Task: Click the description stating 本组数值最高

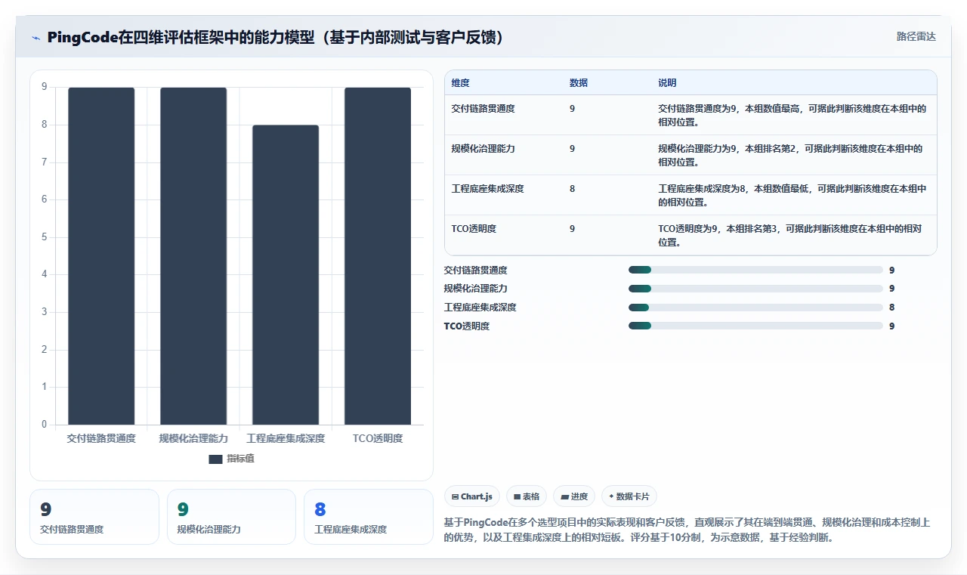Action: (x=792, y=115)
